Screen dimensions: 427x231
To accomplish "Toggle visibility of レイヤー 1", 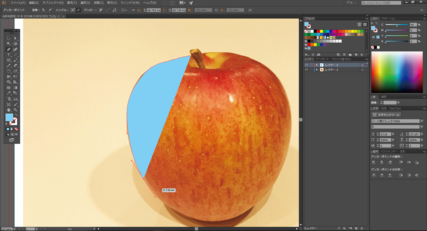I will (307, 70).
